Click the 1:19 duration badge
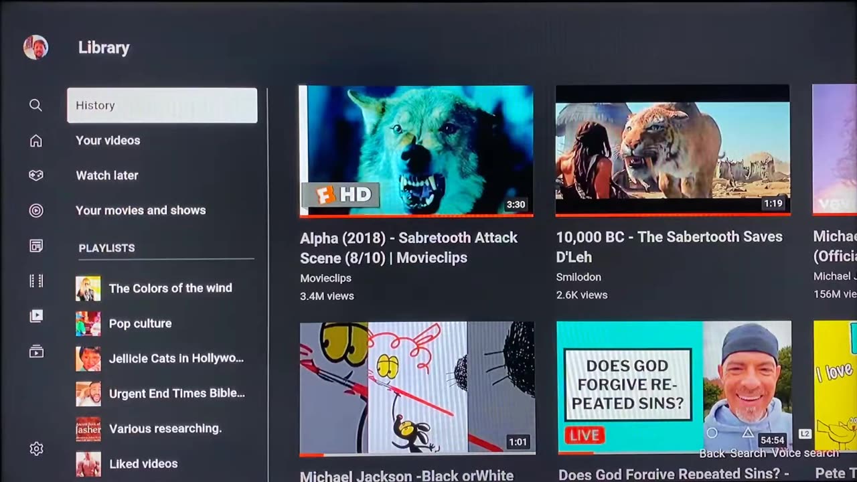Screen dimensions: 857x482 tap(773, 204)
